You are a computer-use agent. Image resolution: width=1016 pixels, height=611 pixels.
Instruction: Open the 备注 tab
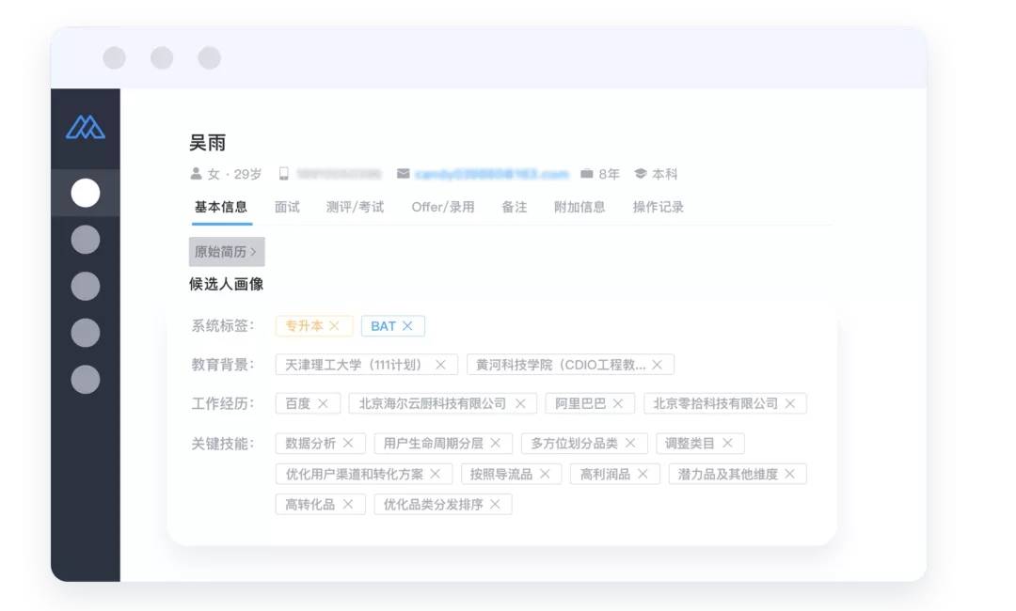click(514, 207)
